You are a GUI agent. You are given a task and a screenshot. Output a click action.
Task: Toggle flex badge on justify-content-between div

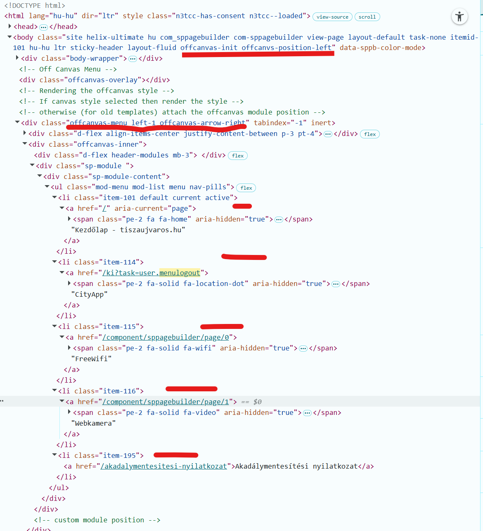[370, 134]
